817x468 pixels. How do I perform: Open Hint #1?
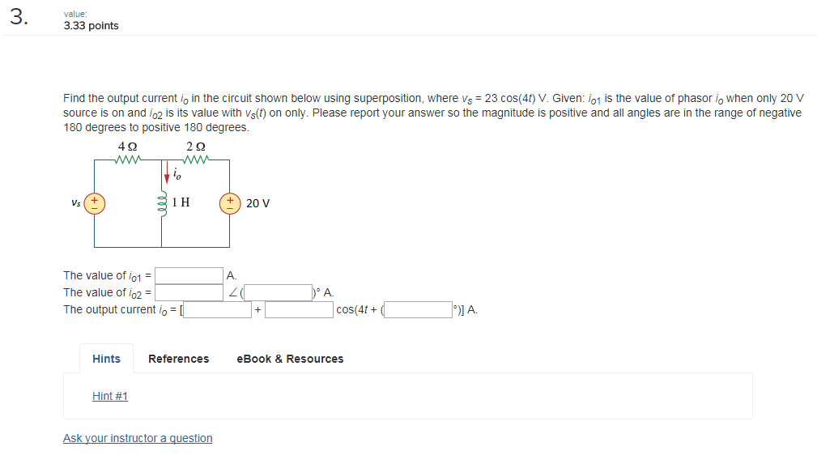109,396
